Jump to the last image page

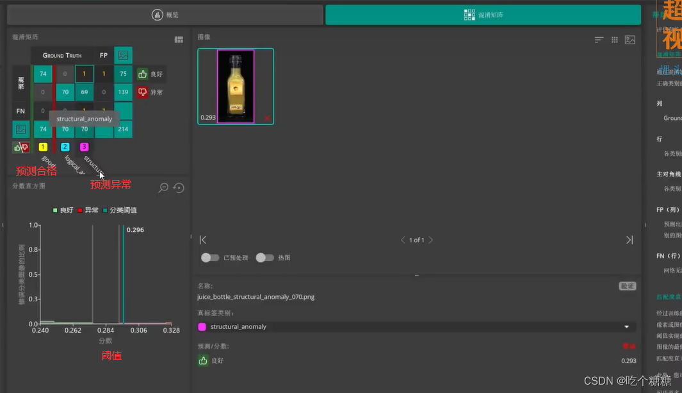click(x=629, y=240)
